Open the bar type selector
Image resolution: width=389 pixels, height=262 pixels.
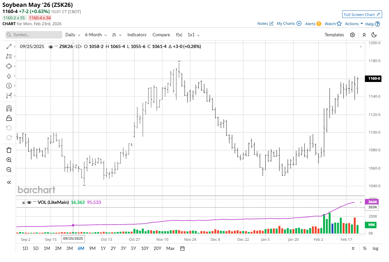[x=117, y=35]
